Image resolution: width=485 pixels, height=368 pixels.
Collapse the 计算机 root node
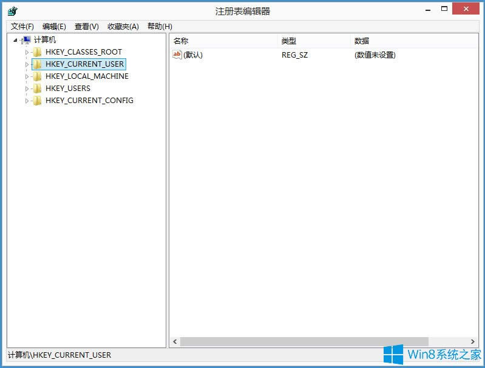pos(15,40)
